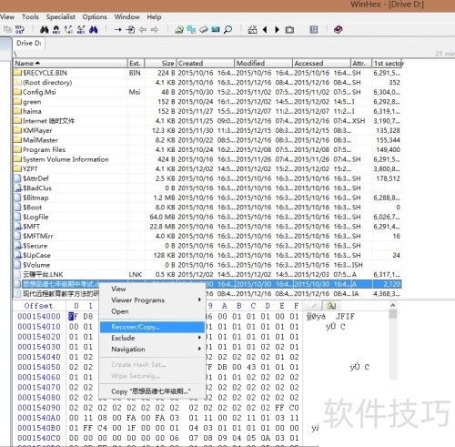Click the blue Simultaneous Search binoculars icon
The image size is (455, 447).
click(94, 29)
